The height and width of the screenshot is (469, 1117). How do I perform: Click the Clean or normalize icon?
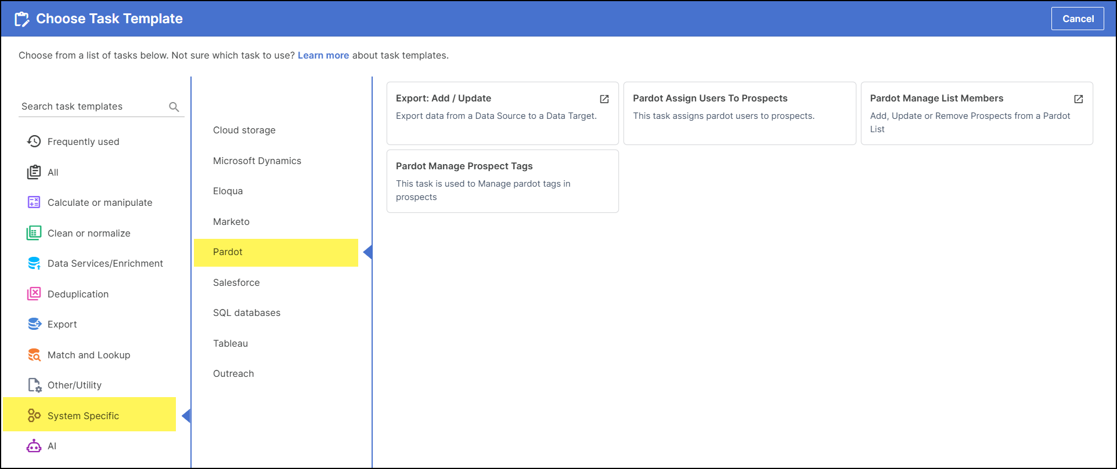[x=34, y=233]
